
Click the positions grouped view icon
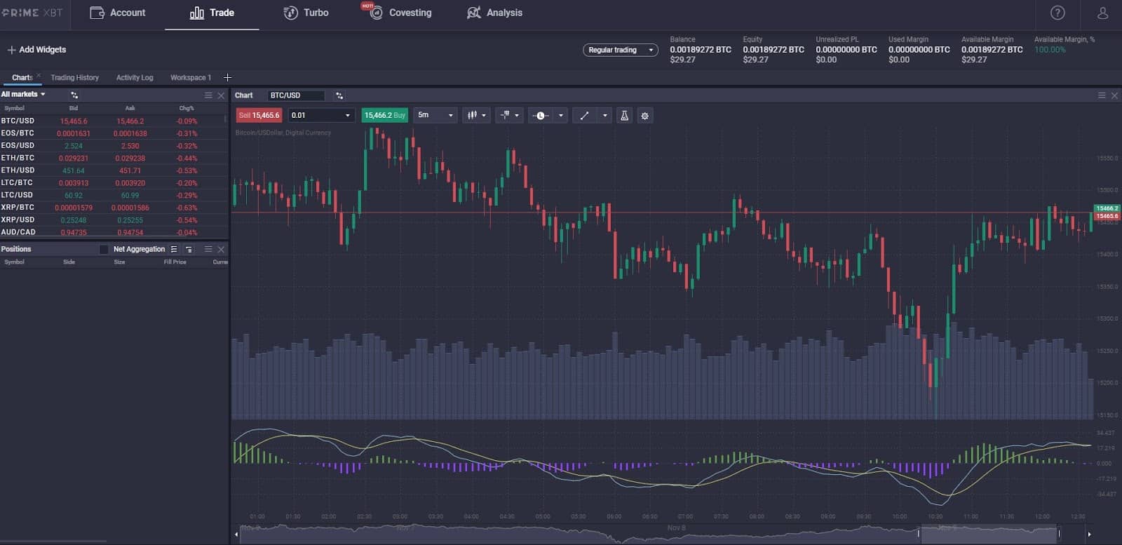point(189,249)
